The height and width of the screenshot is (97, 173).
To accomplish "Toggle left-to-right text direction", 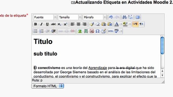I will tap(135, 24).
